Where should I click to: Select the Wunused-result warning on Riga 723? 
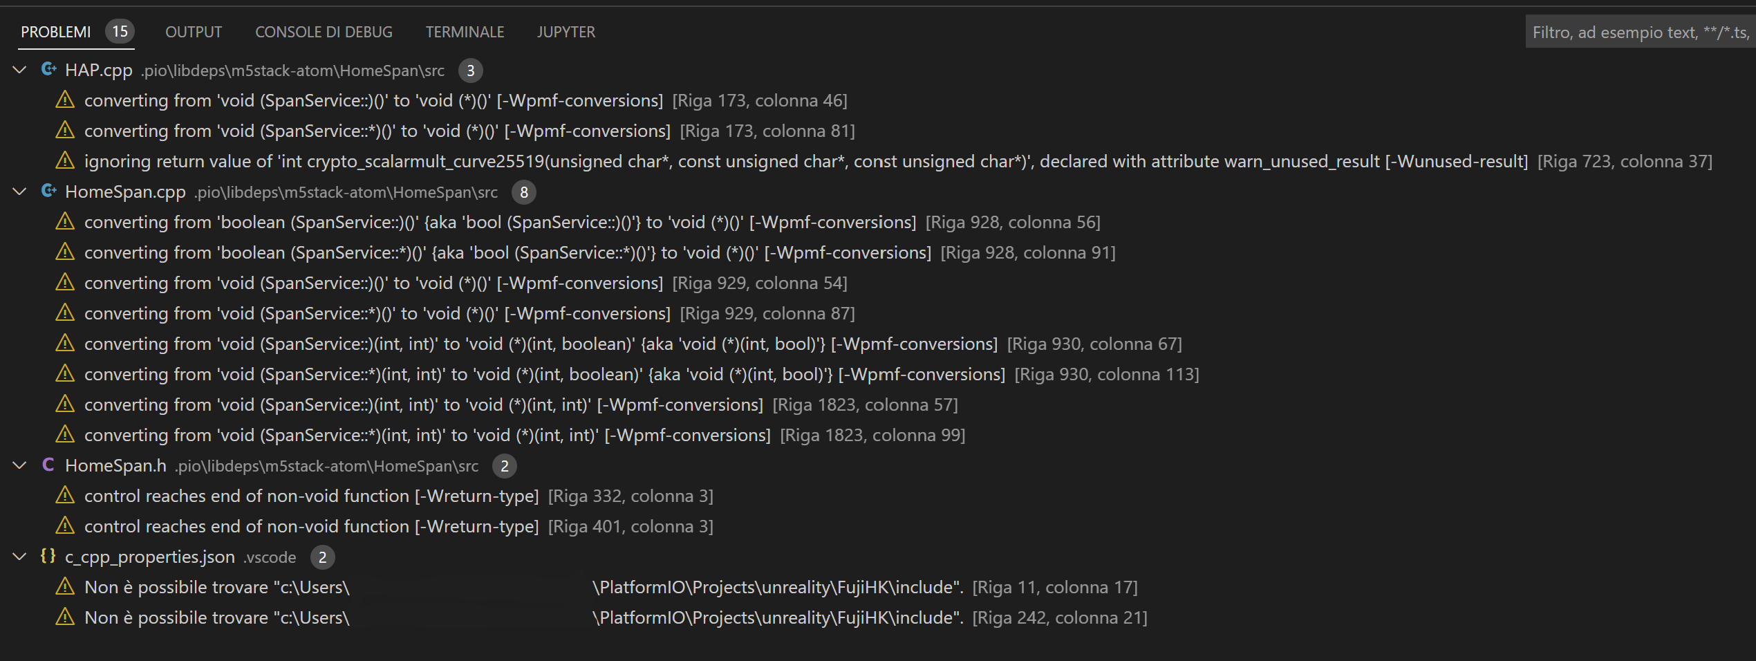553,160
